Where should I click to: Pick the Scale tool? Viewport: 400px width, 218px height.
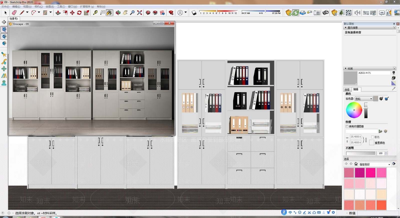click(86, 13)
